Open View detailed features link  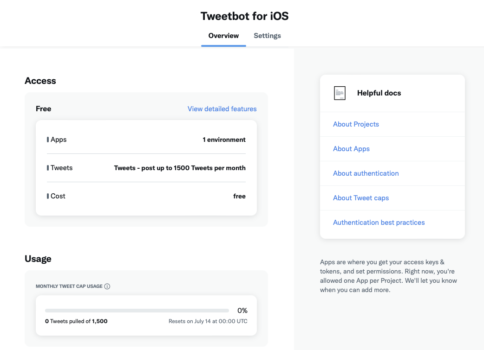coord(222,109)
